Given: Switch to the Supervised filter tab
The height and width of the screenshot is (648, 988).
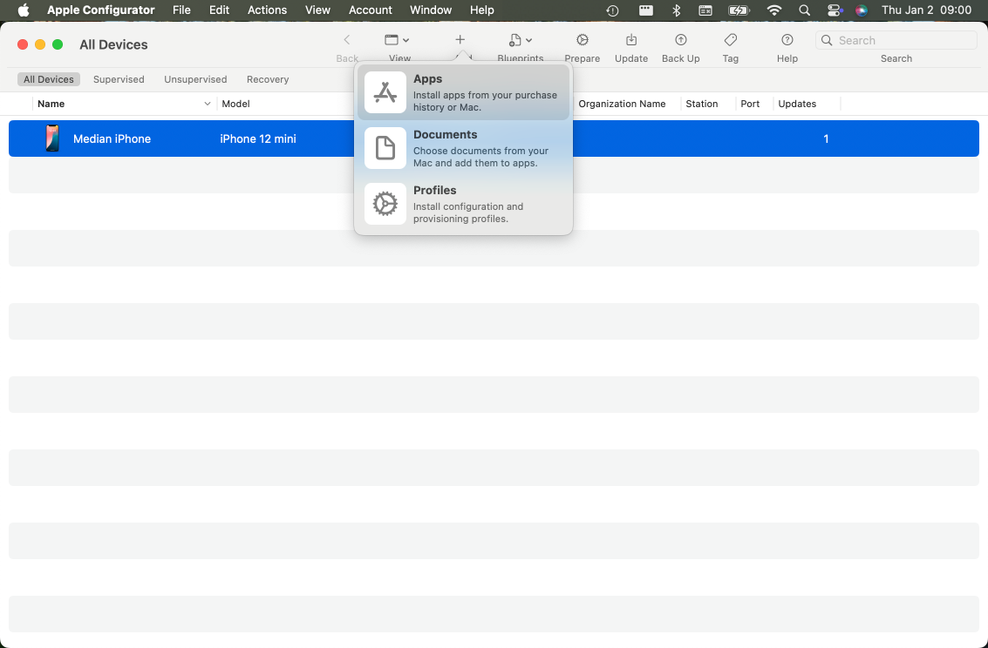Looking at the screenshot, I should point(119,79).
